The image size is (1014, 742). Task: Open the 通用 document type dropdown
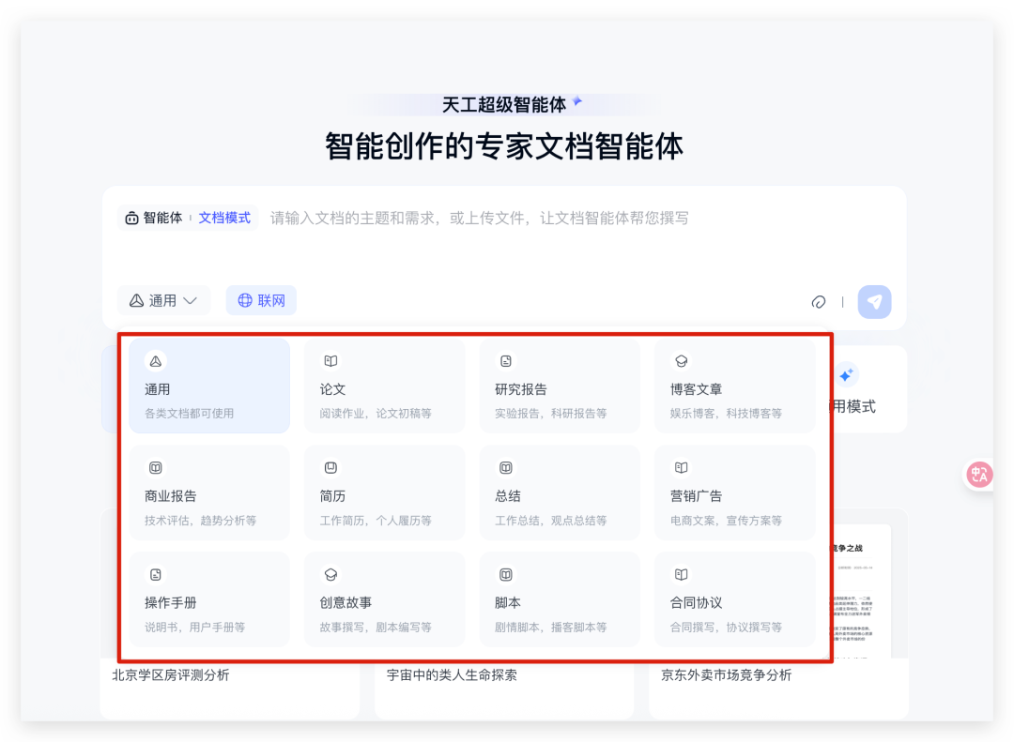[163, 300]
